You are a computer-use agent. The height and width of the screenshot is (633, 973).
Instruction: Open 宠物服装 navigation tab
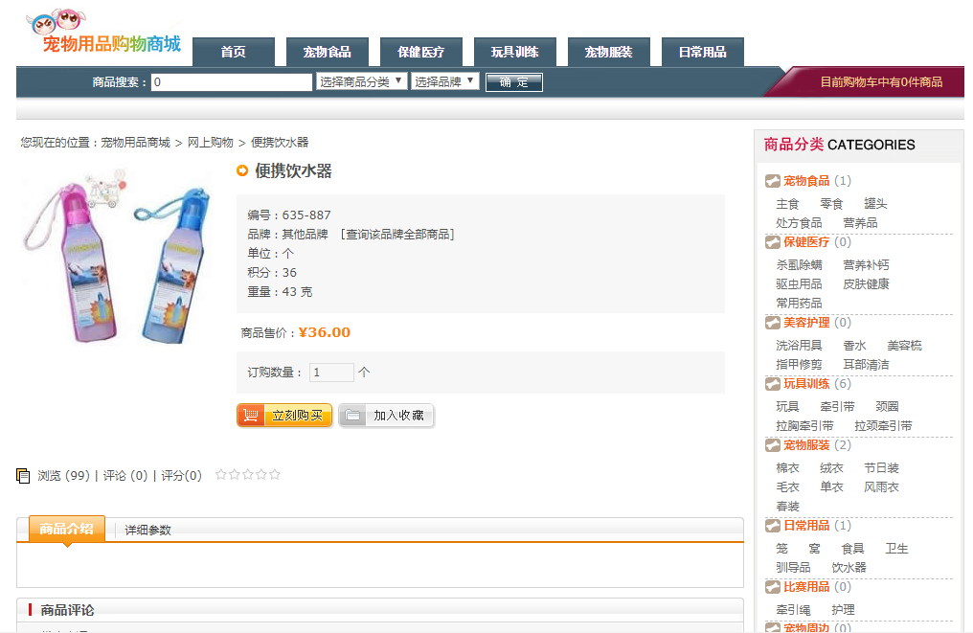point(608,52)
